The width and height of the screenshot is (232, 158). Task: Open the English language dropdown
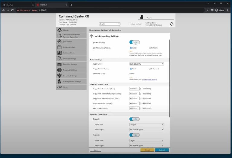tap(110, 24)
